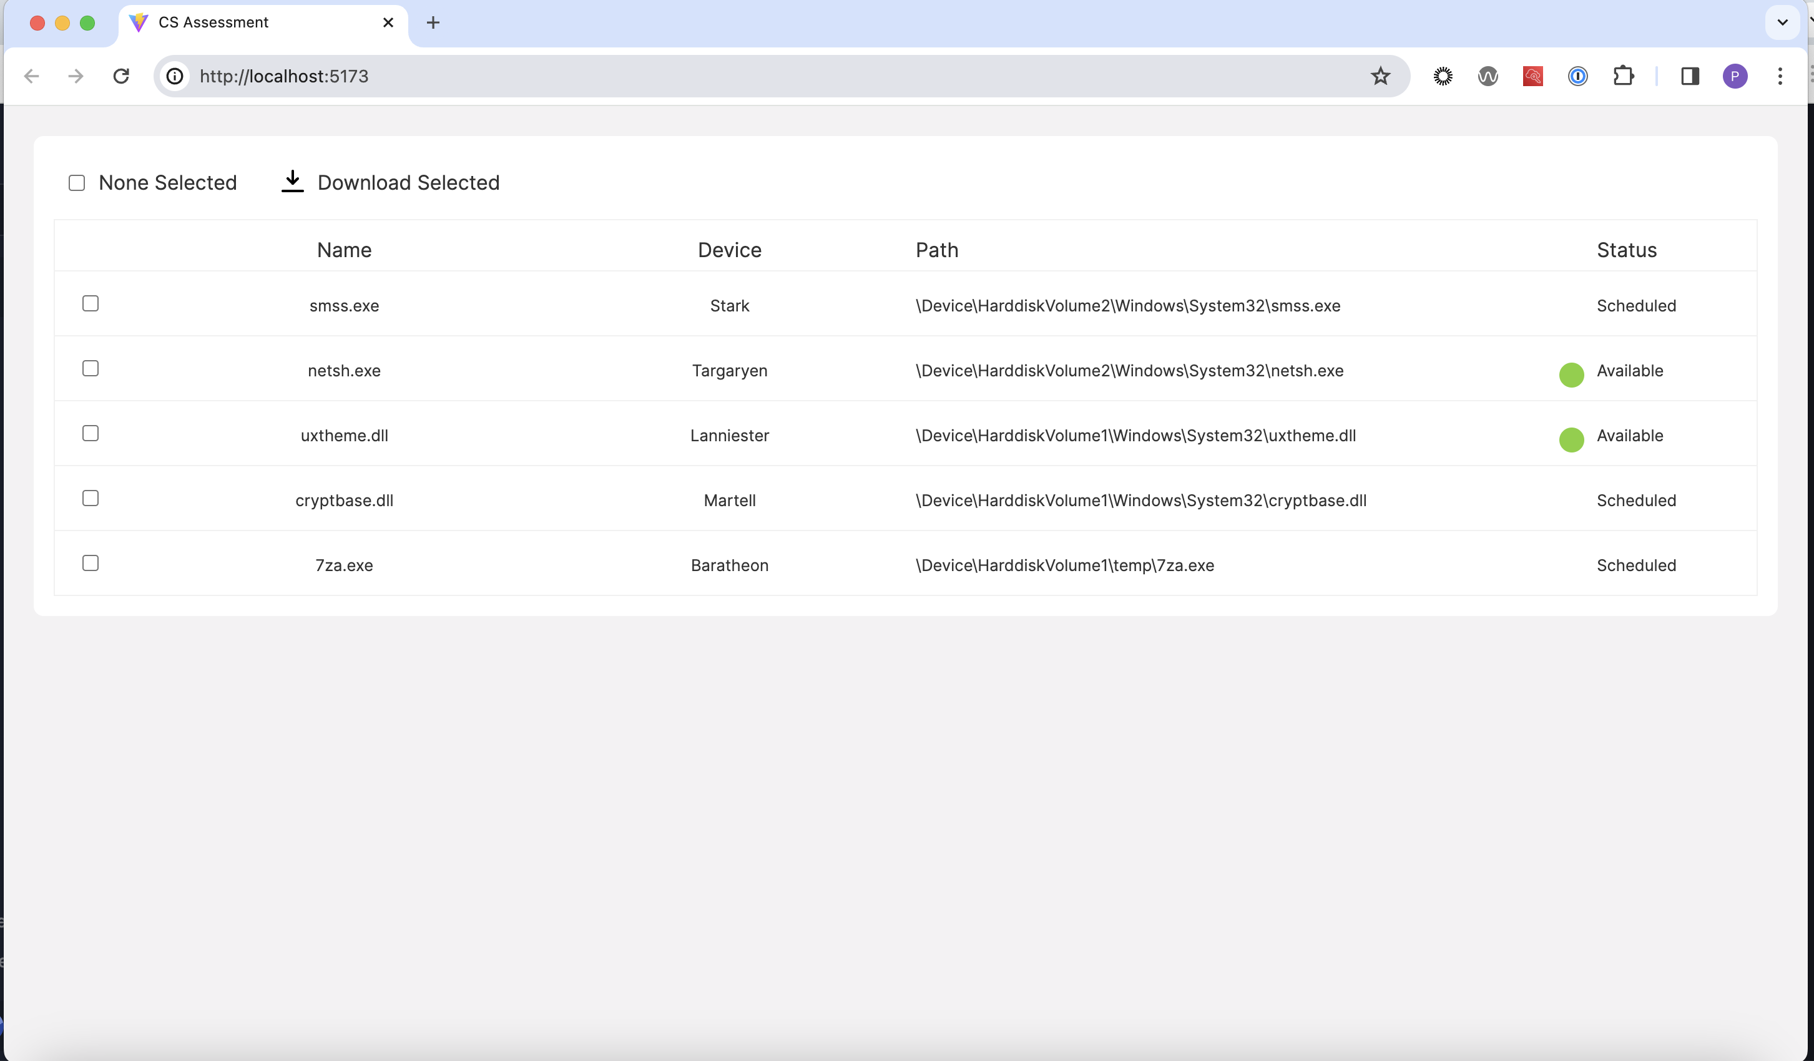Select the netsh.exe row checkbox
The image size is (1814, 1061).
click(91, 369)
